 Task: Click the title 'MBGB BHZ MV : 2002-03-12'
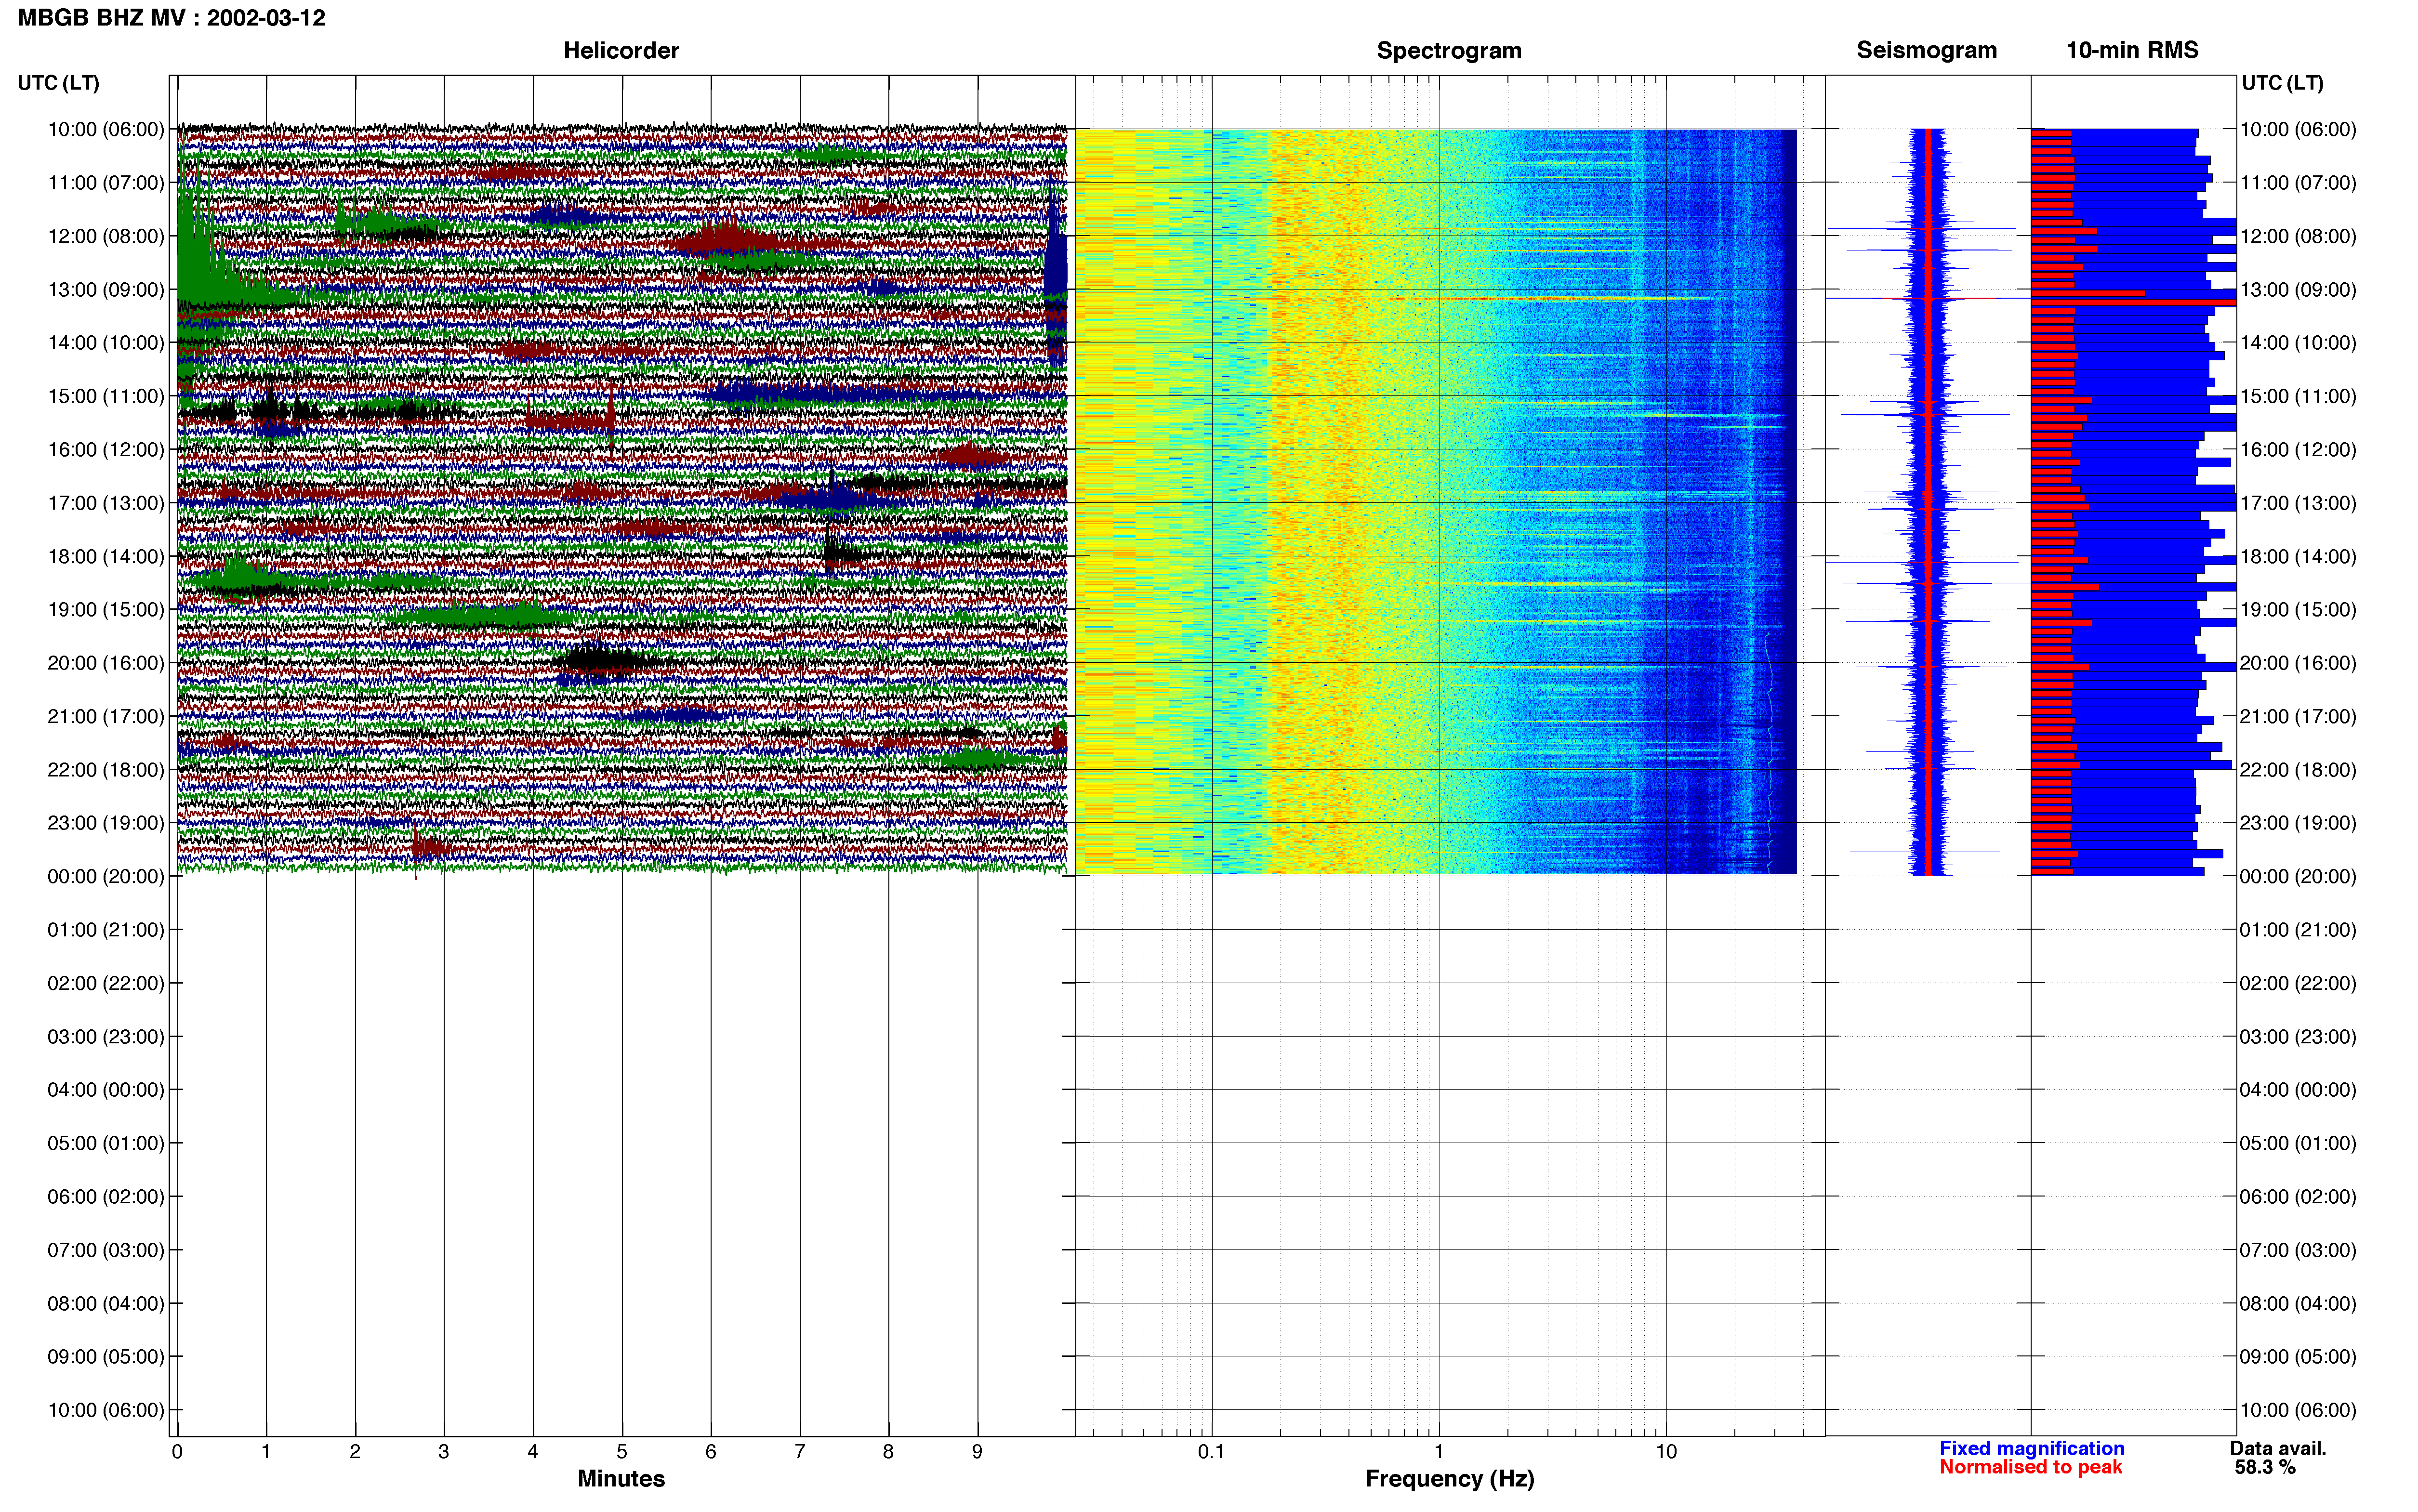(x=171, y=18)
